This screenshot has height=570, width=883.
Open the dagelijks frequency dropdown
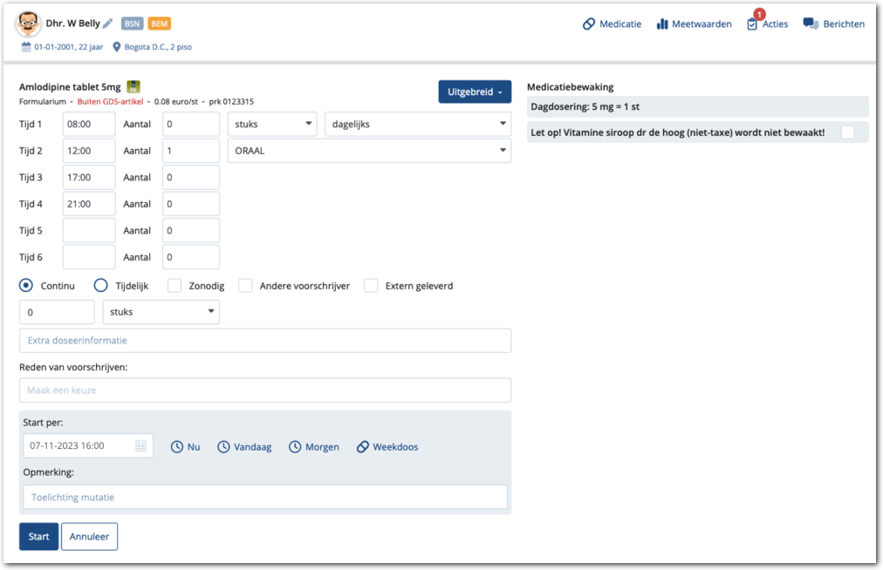[417, 125]
